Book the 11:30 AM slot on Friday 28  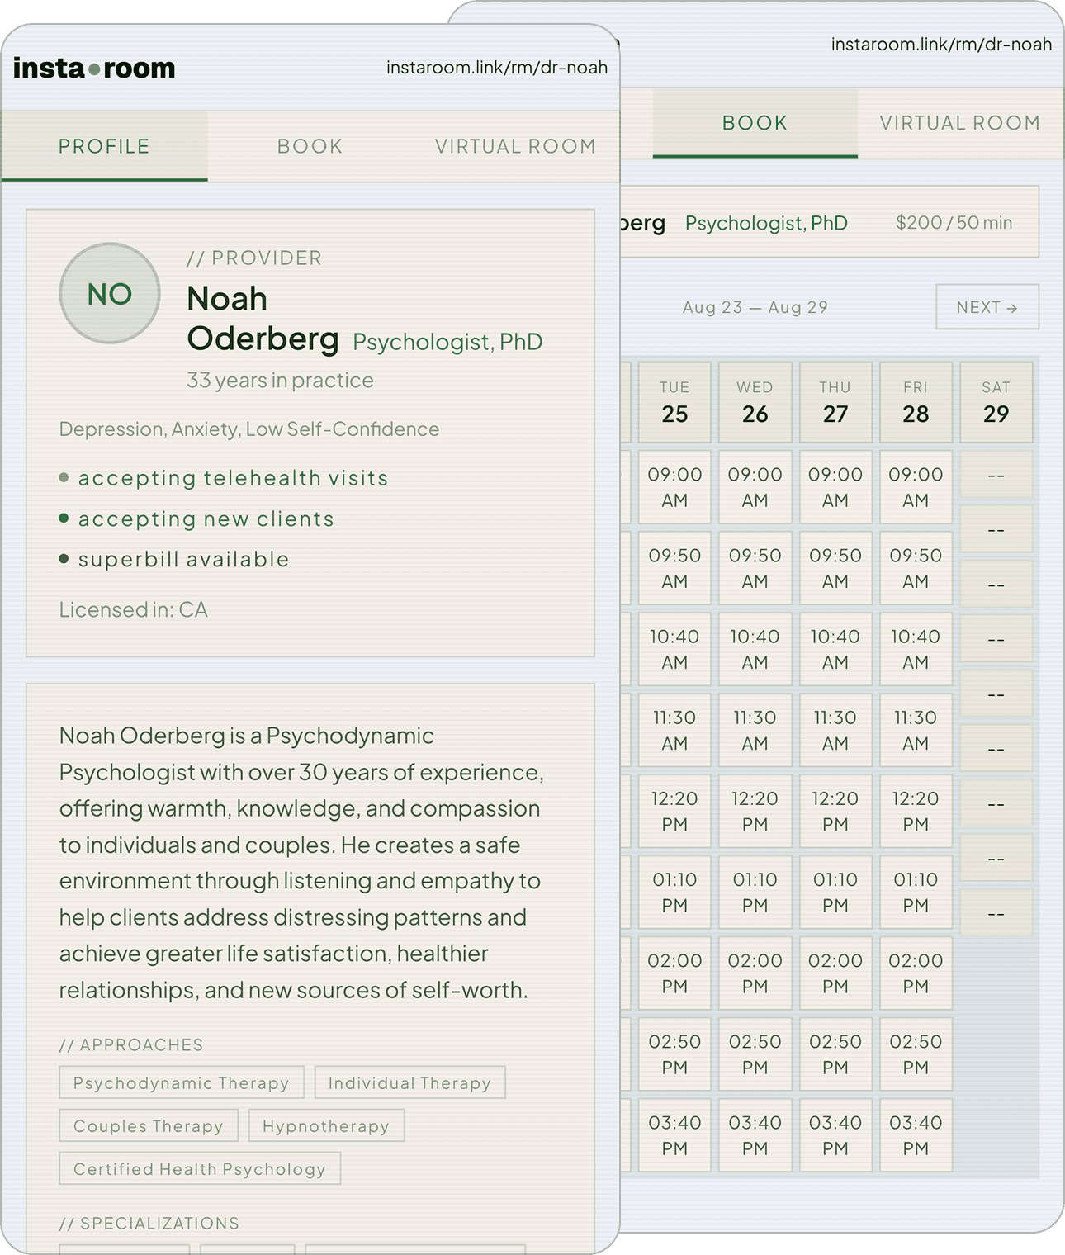tap(916, 730)
